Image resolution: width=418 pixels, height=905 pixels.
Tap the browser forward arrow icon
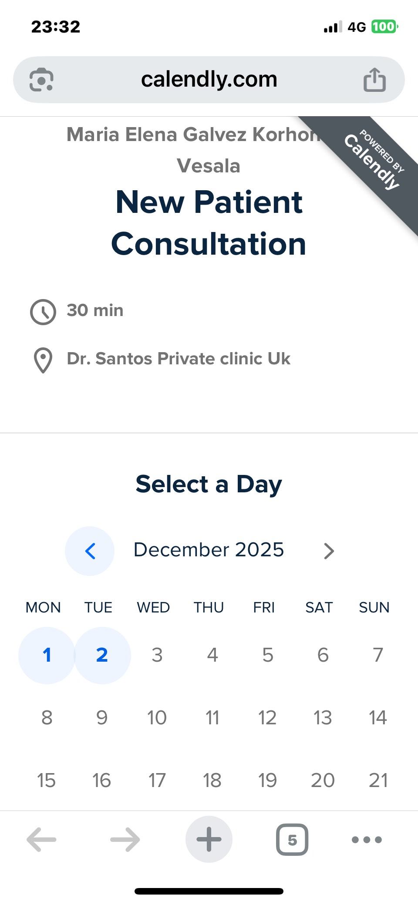tap(125, 839)
